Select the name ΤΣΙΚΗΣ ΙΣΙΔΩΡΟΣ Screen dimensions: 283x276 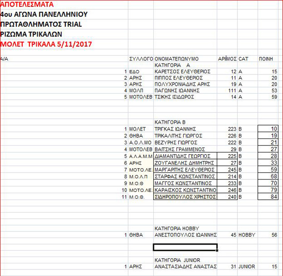coord(174,97)
